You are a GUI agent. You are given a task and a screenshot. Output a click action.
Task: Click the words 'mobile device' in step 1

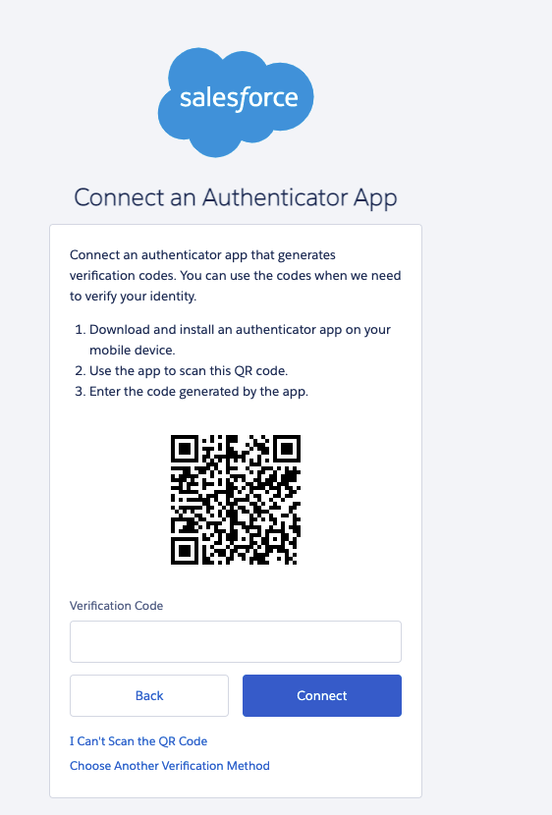[x=132, y=351]
